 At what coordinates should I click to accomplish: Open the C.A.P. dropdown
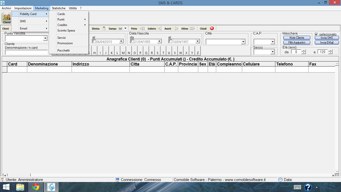273,42
